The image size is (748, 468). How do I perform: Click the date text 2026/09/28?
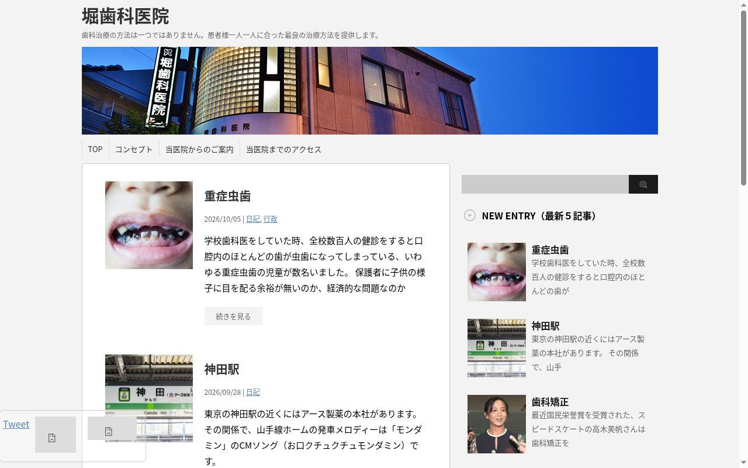(222, 392)
